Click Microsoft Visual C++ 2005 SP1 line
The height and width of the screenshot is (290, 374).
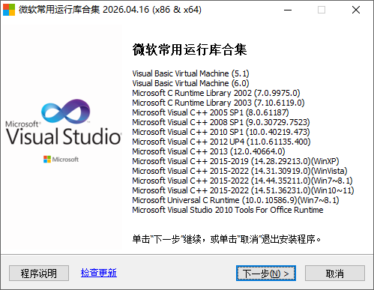tap(211, 112)
